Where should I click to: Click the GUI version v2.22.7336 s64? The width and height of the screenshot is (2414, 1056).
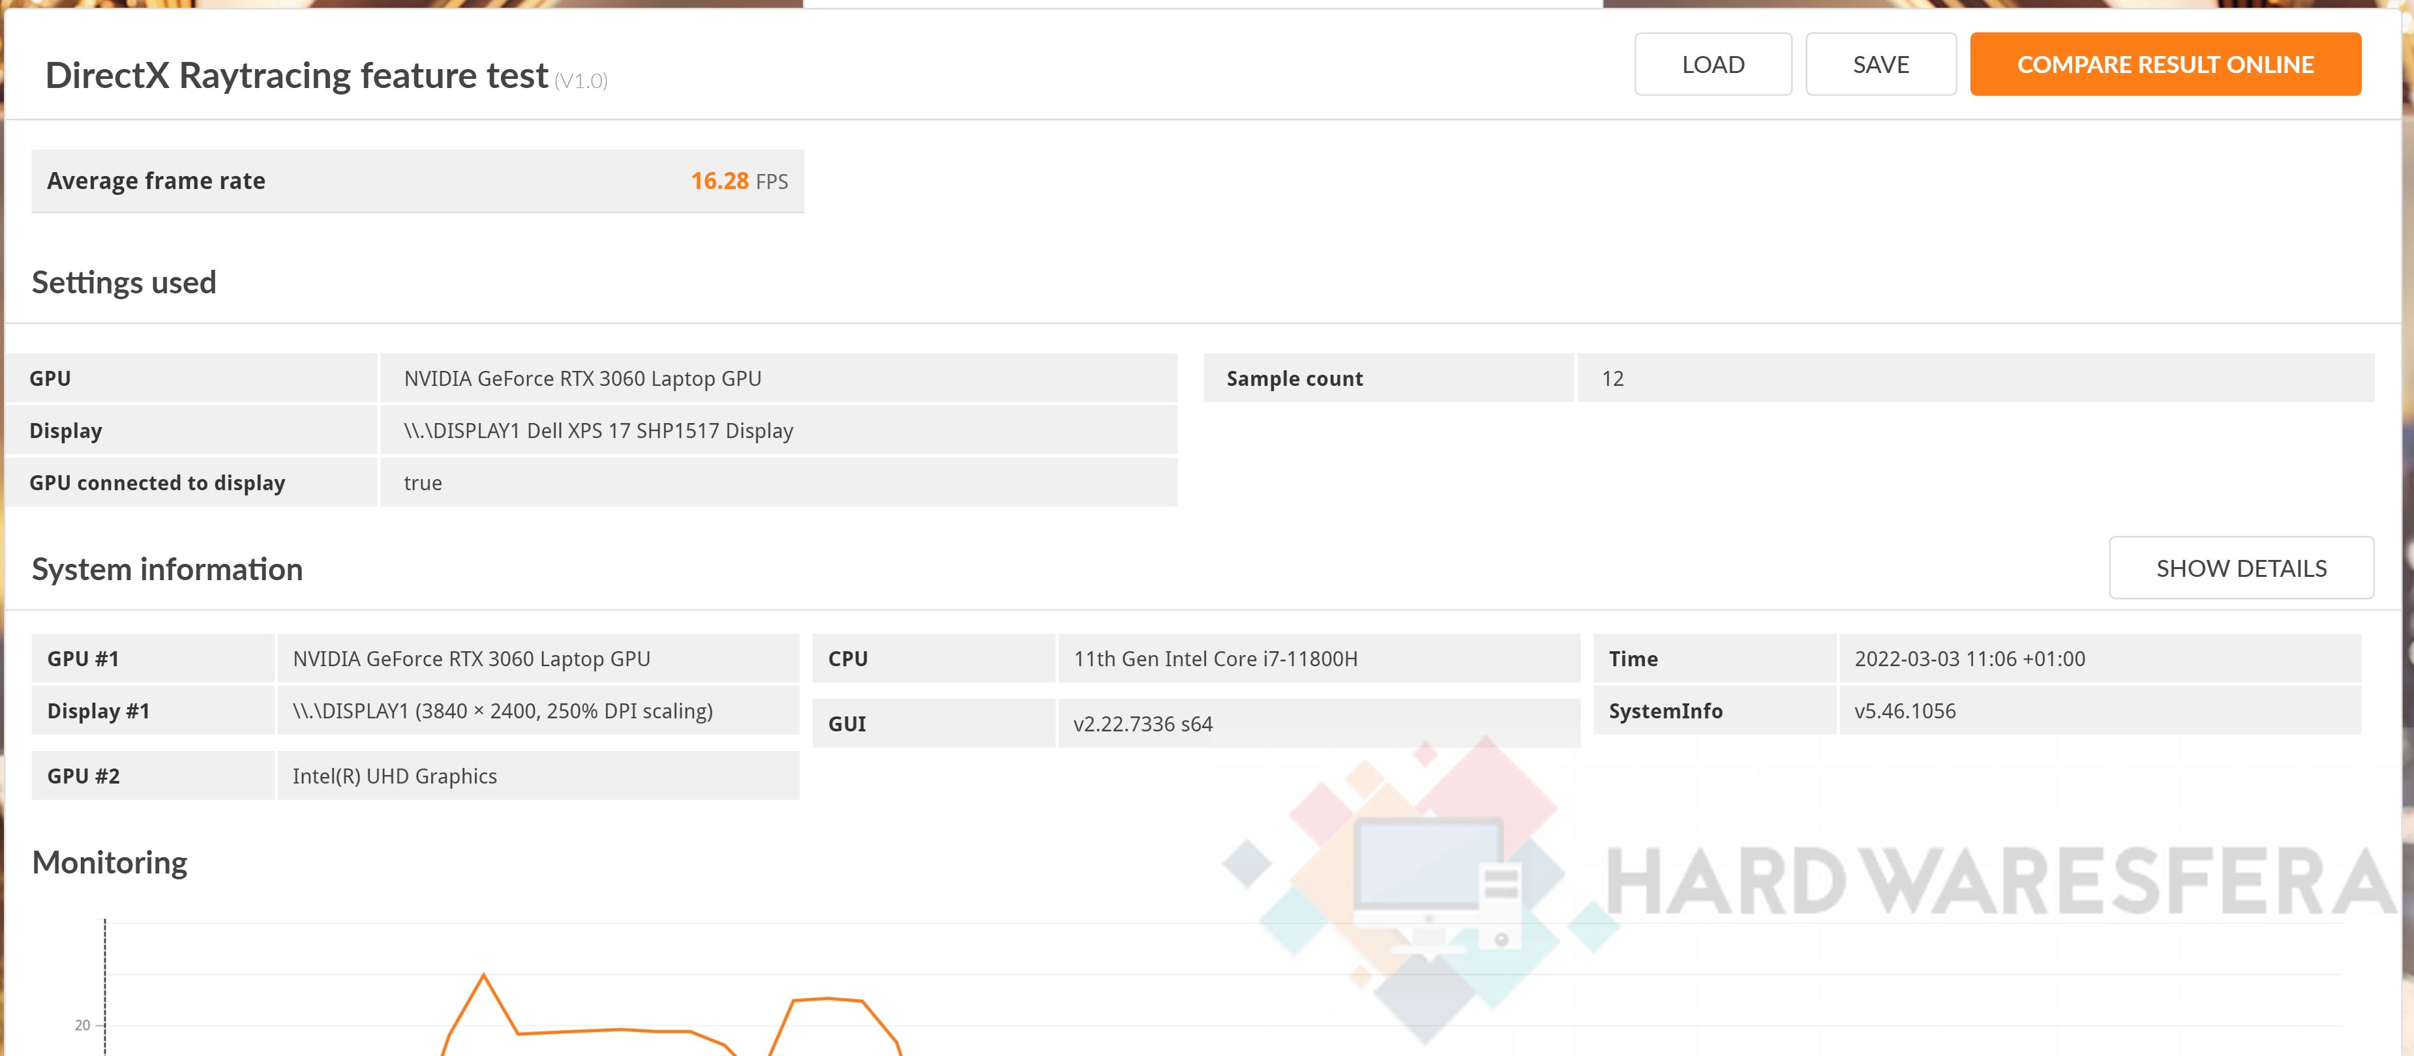pos(1142,724)
